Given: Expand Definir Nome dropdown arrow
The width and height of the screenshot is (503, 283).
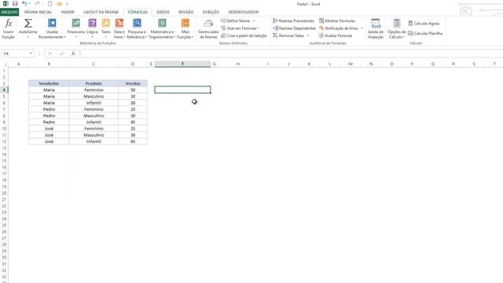Looking at the screenshot, I should click(x=254, y=21).
